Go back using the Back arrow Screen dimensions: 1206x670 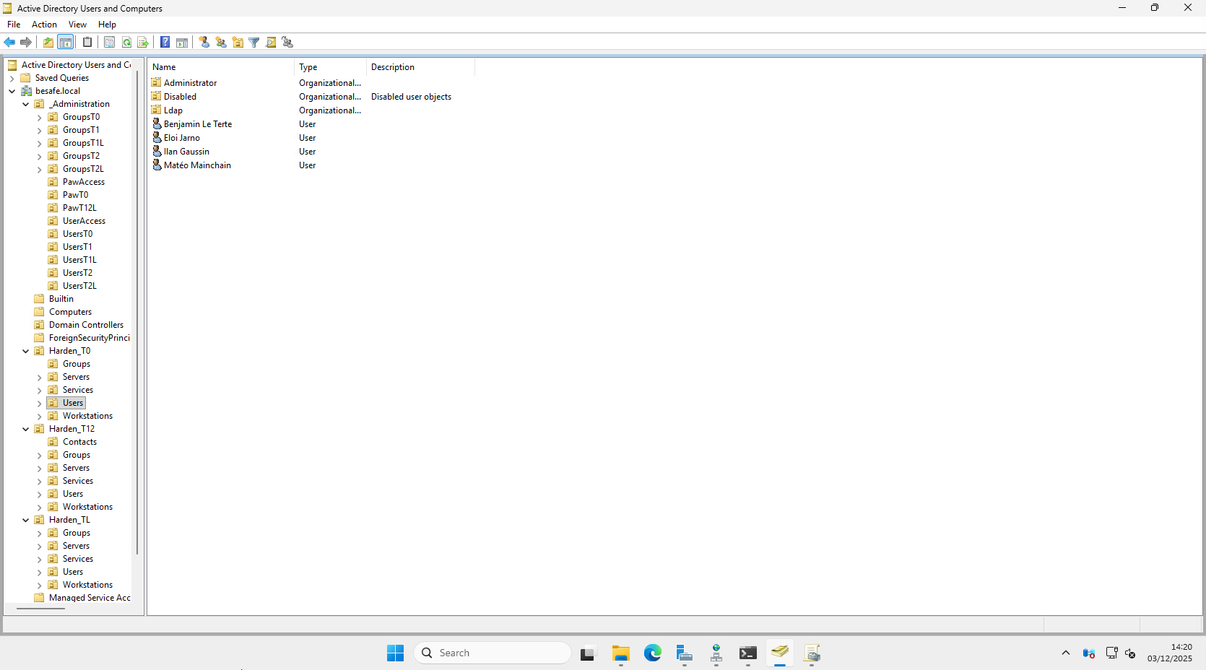pos(9,43)
